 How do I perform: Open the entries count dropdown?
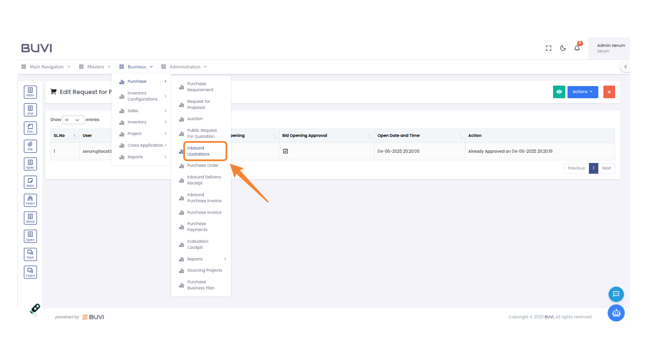click(x=73, y=120)
